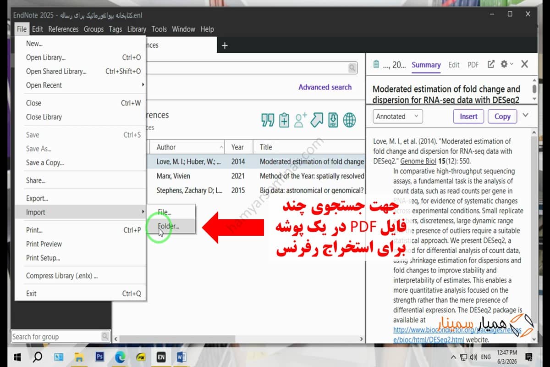
Task: Open the Window menu
Action: pos(183,29)
